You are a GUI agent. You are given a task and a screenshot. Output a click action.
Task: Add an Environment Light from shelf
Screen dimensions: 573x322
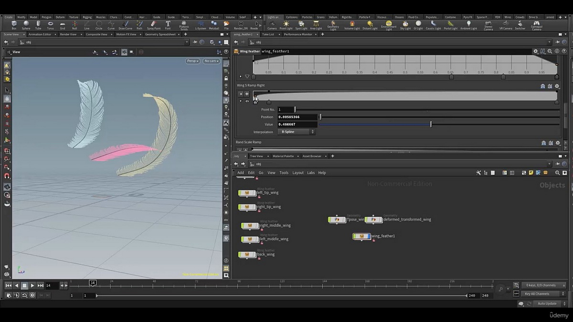point(389,25)
